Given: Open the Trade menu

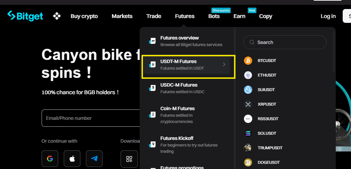Looking at the screenshot, I should point(154,16).
